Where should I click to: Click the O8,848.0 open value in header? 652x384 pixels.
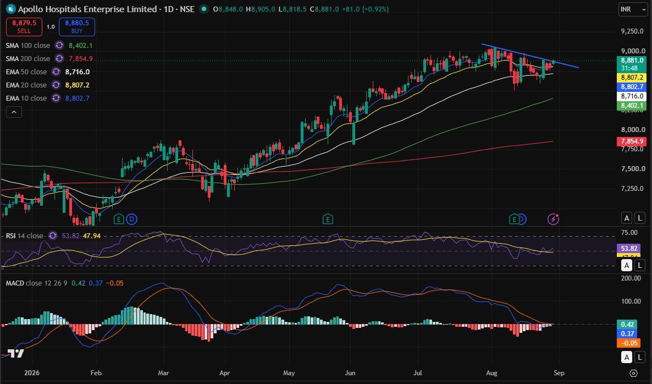pyautogui.click(x=228, y=9)
